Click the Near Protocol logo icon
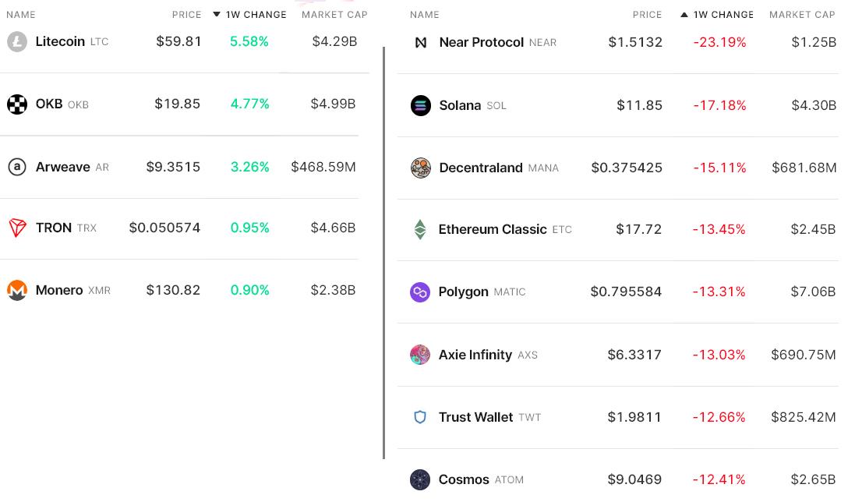 421,42
